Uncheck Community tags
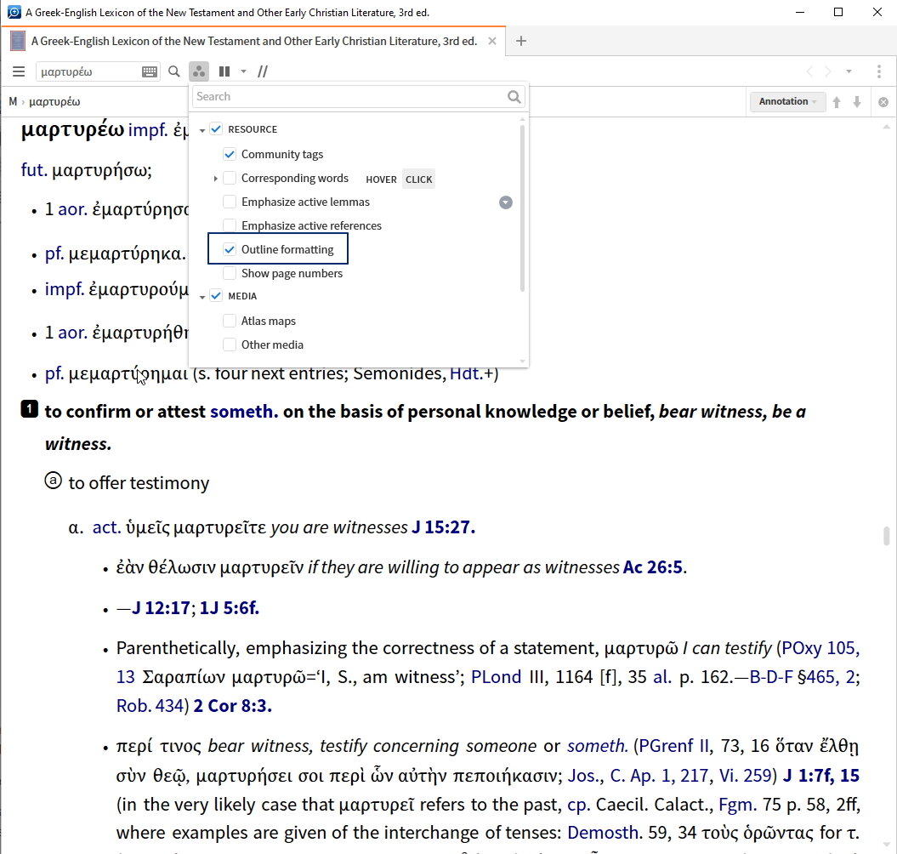This screenshot has height=854, width=897. (x=230, y=154)
